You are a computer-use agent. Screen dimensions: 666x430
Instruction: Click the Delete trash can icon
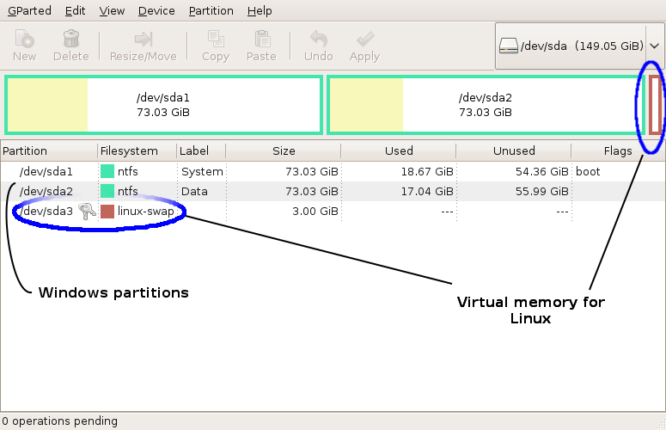[x=71, y=40]
